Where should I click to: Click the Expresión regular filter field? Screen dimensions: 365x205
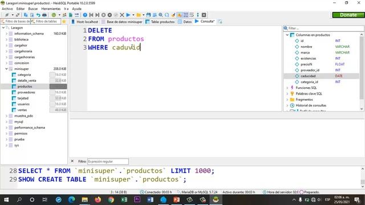coord(108,161)
